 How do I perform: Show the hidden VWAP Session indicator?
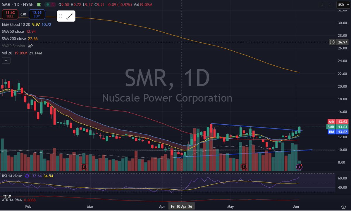(30, 46)
